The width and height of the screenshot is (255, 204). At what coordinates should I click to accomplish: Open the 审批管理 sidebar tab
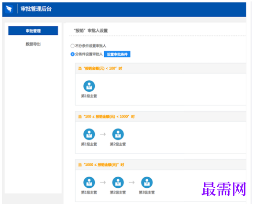point(33,31)
